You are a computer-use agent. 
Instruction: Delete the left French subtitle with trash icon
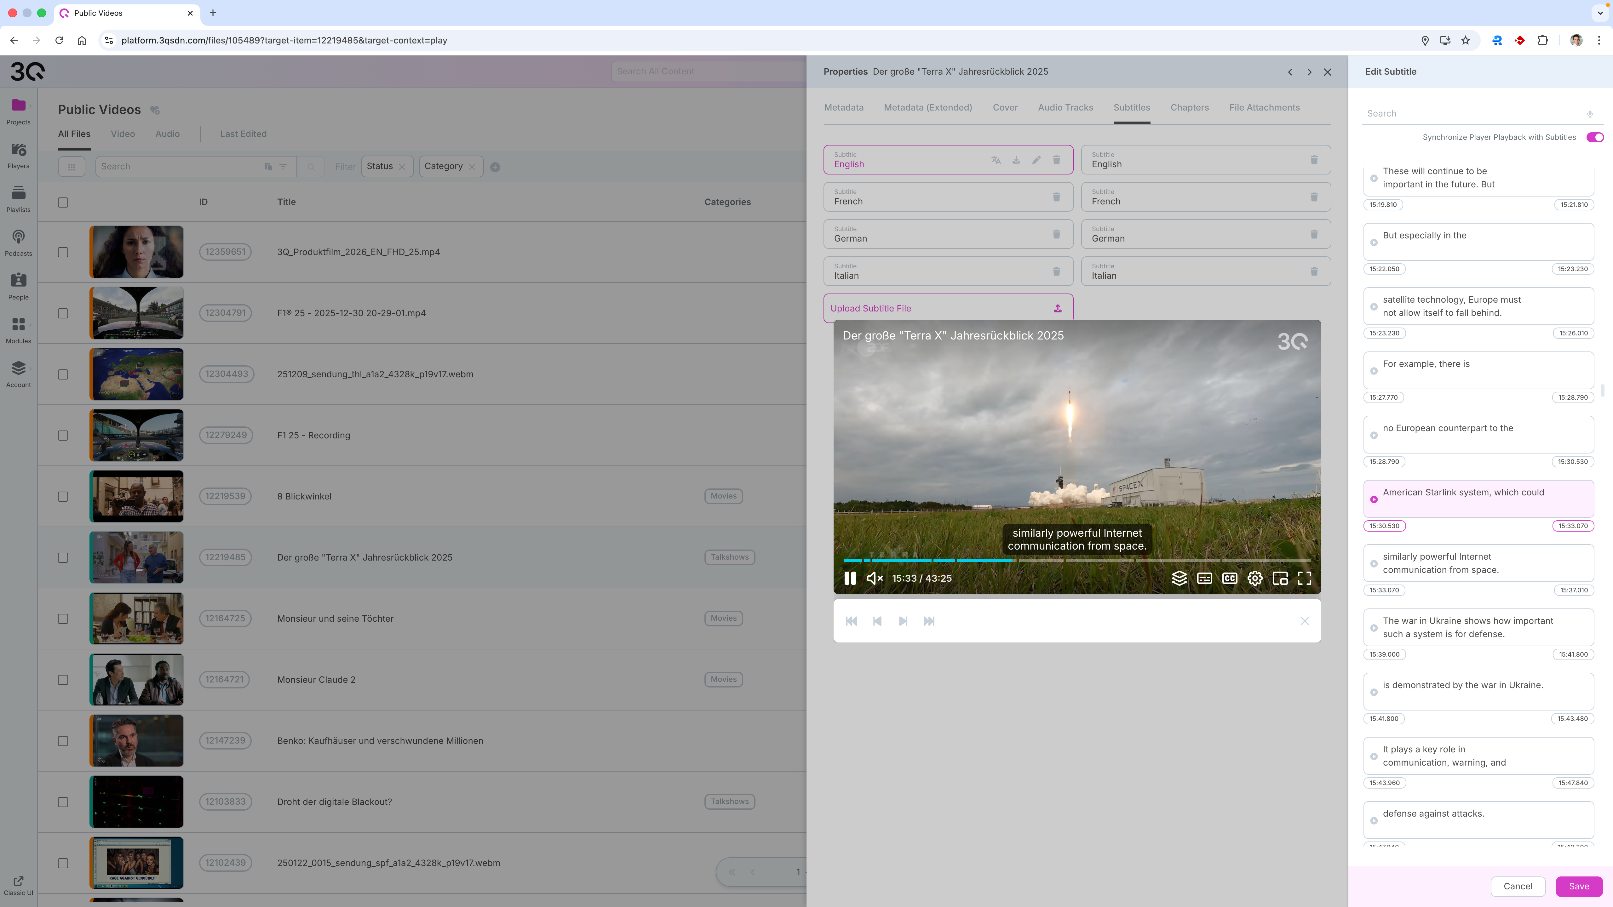click(x=1056, y=197)
